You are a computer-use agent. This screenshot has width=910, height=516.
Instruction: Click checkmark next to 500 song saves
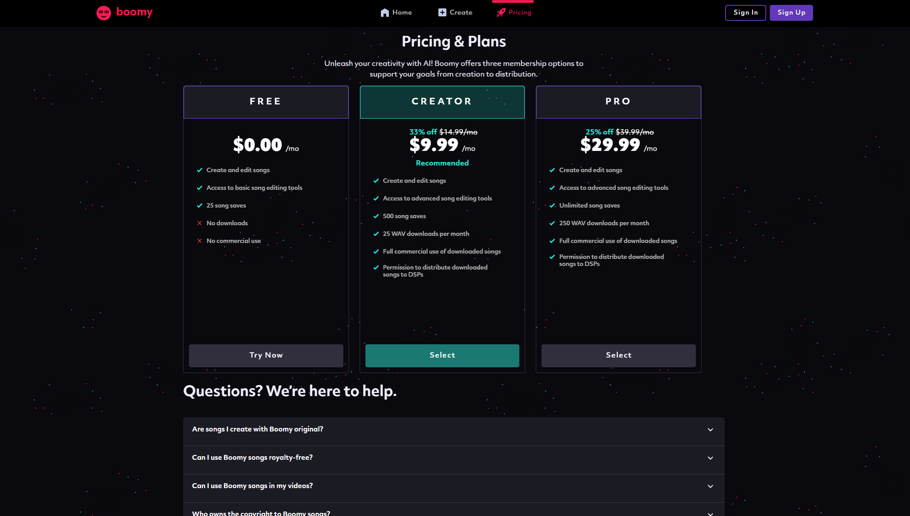point(376,216)
